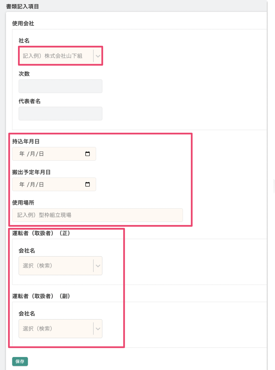Select the month segment in 搬出予定年月日
This screenshot has width=275, height=370.
pyautogui.click(x=32, y=184)
